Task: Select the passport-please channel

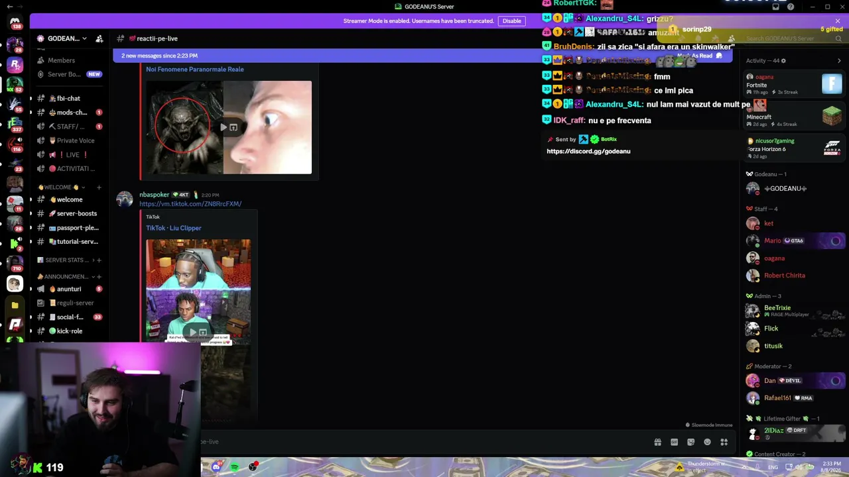Action: click(70, 228)
